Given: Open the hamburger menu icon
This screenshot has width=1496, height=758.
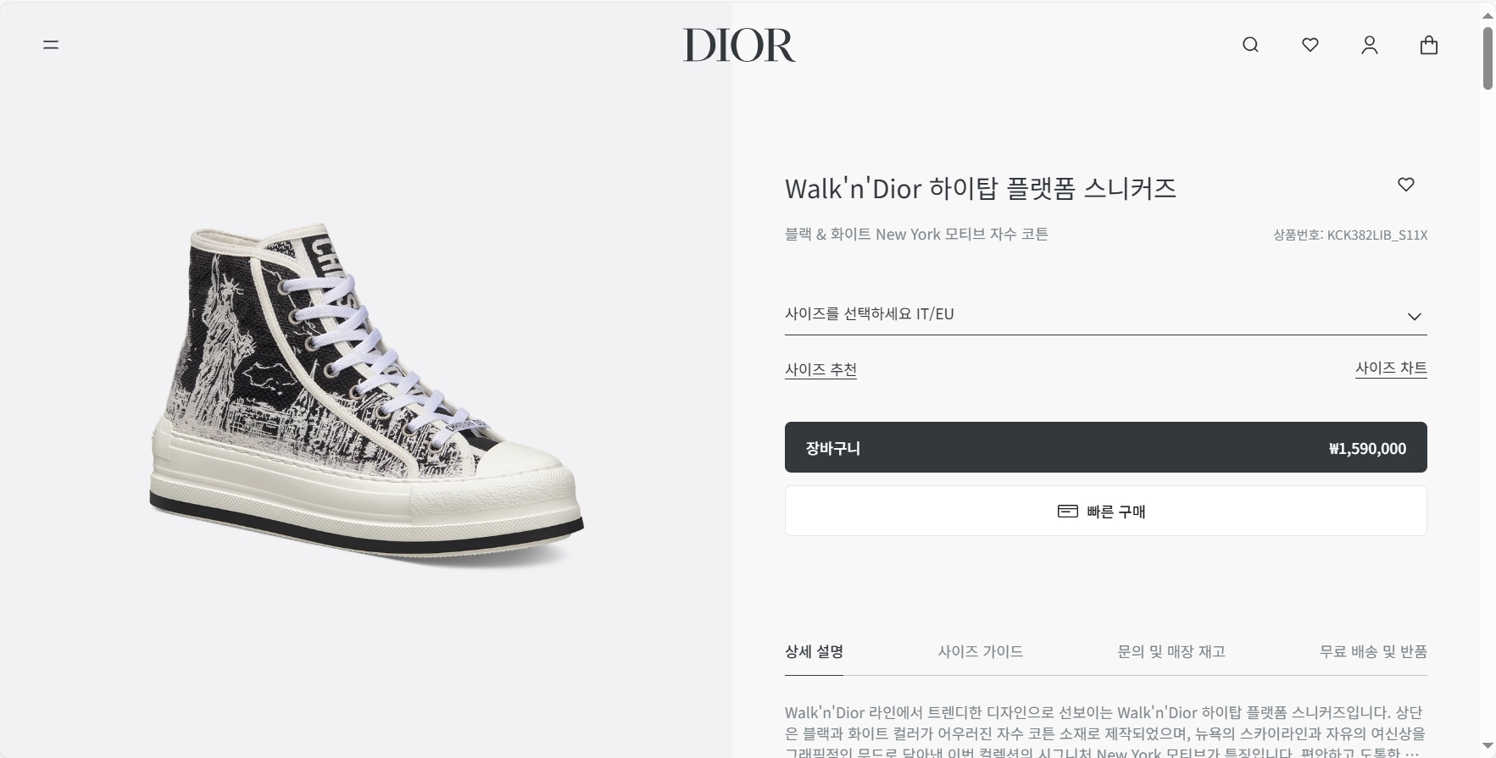Looking at the screenshot, I should point(51,45).
